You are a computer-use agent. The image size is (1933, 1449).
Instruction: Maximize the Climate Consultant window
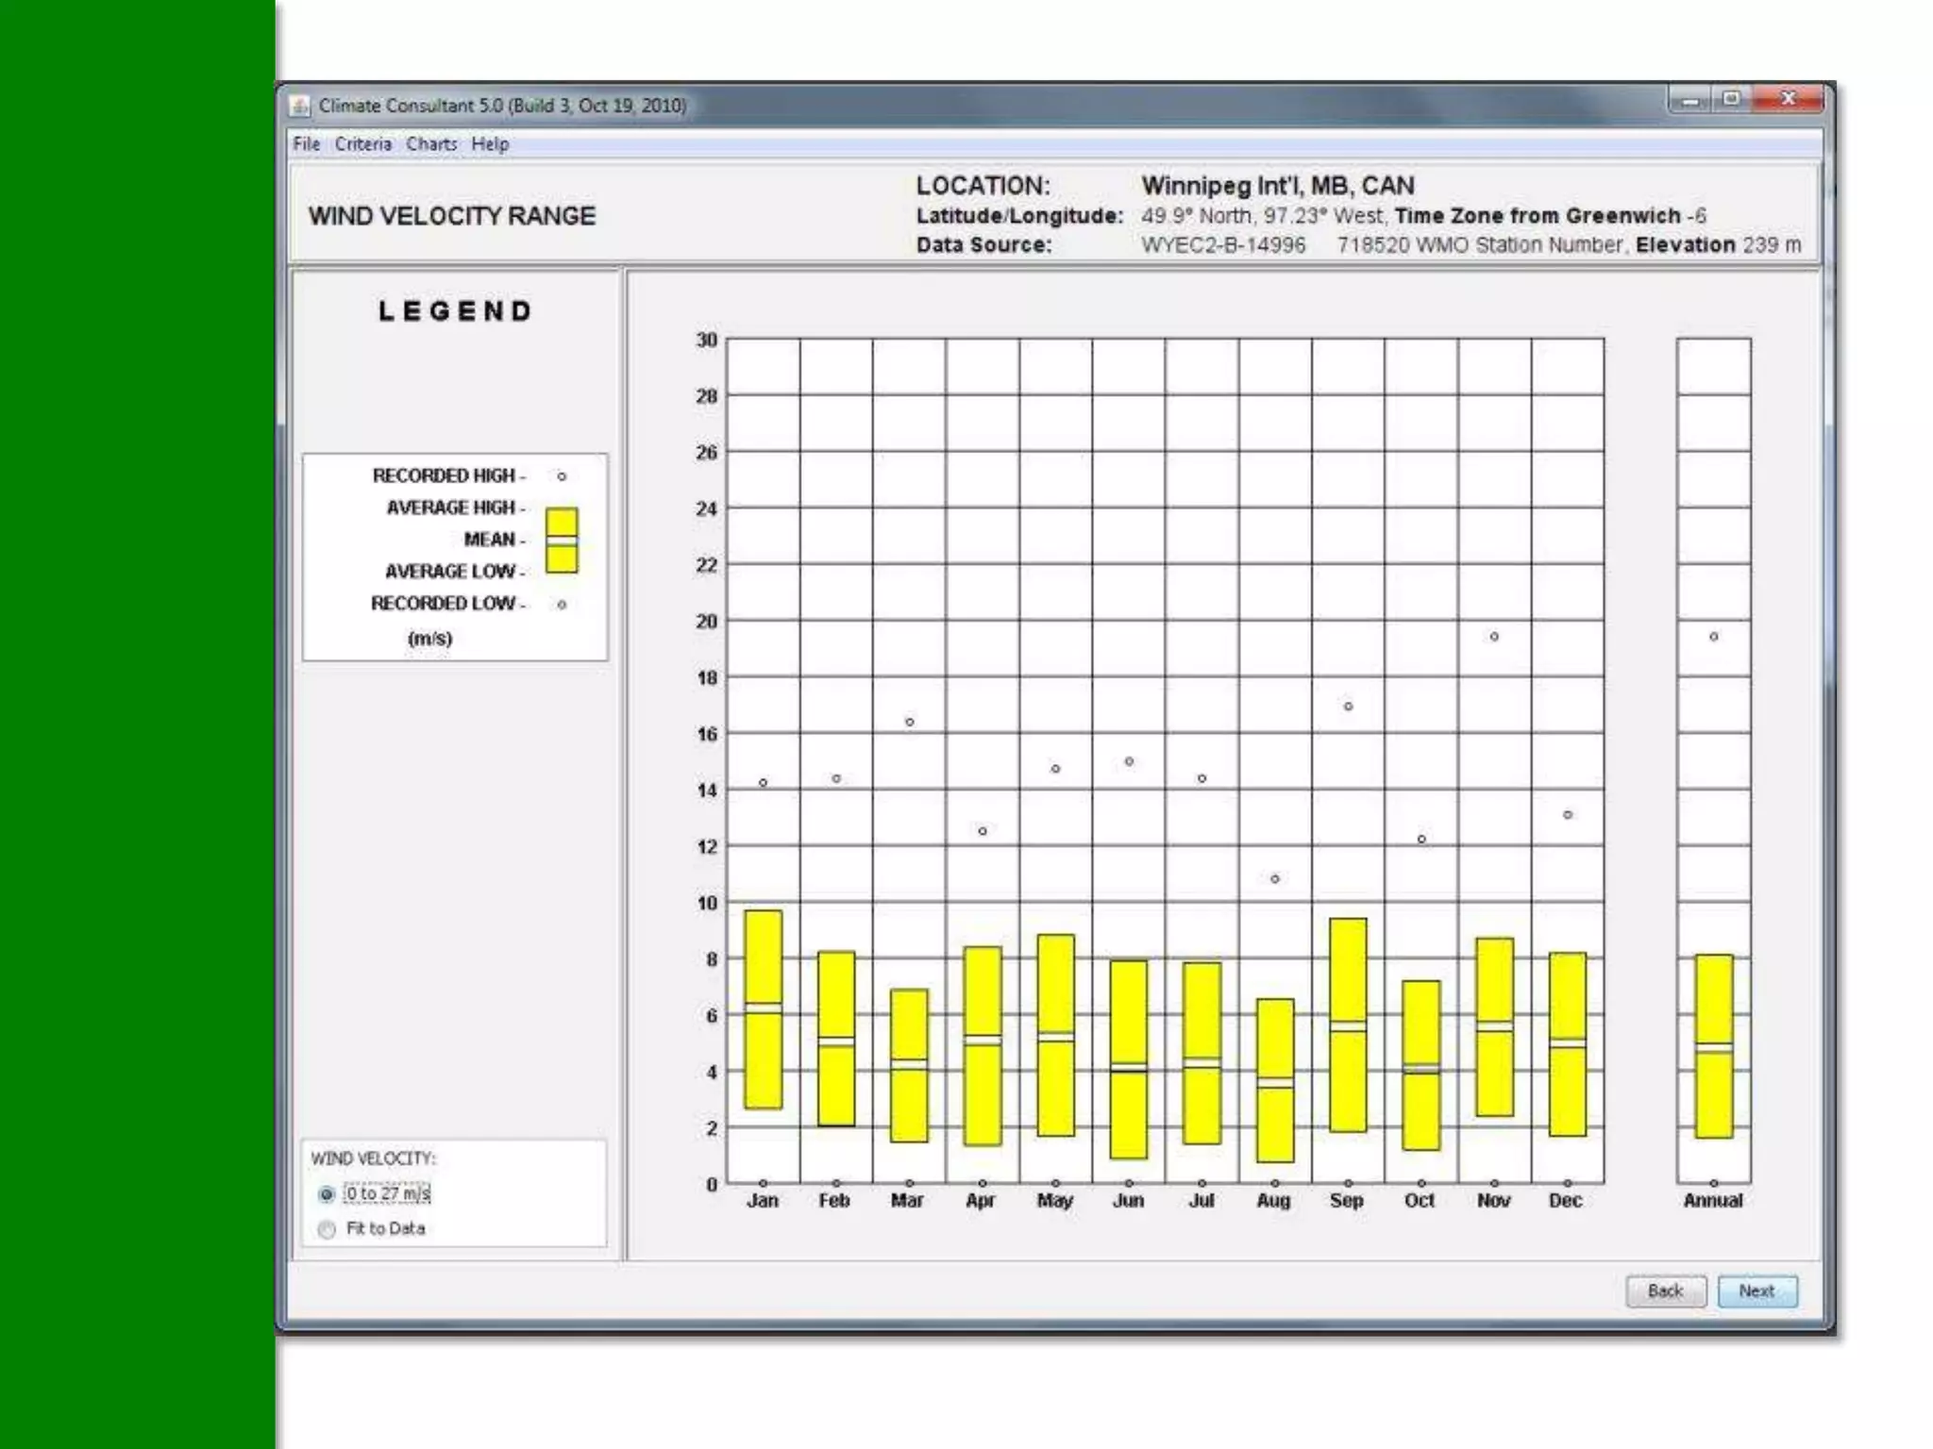[1731, 99]
